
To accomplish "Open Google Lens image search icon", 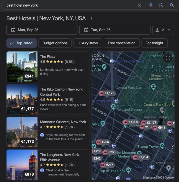I will [161, 5].
